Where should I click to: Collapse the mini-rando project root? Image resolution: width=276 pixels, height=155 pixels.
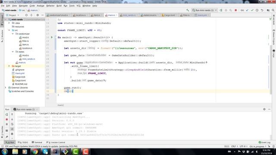pos(6,19)
